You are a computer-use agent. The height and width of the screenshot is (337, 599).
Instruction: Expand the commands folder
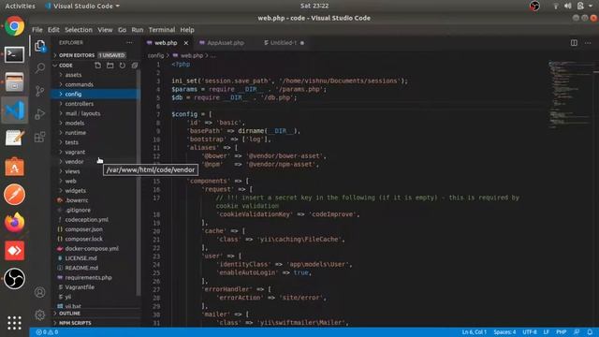pyautogui.click(x=79, y=84)
